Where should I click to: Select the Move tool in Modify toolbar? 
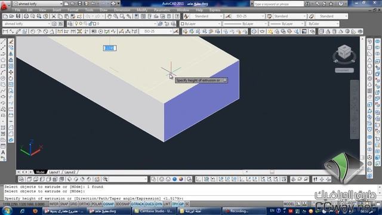coord(11,72)
